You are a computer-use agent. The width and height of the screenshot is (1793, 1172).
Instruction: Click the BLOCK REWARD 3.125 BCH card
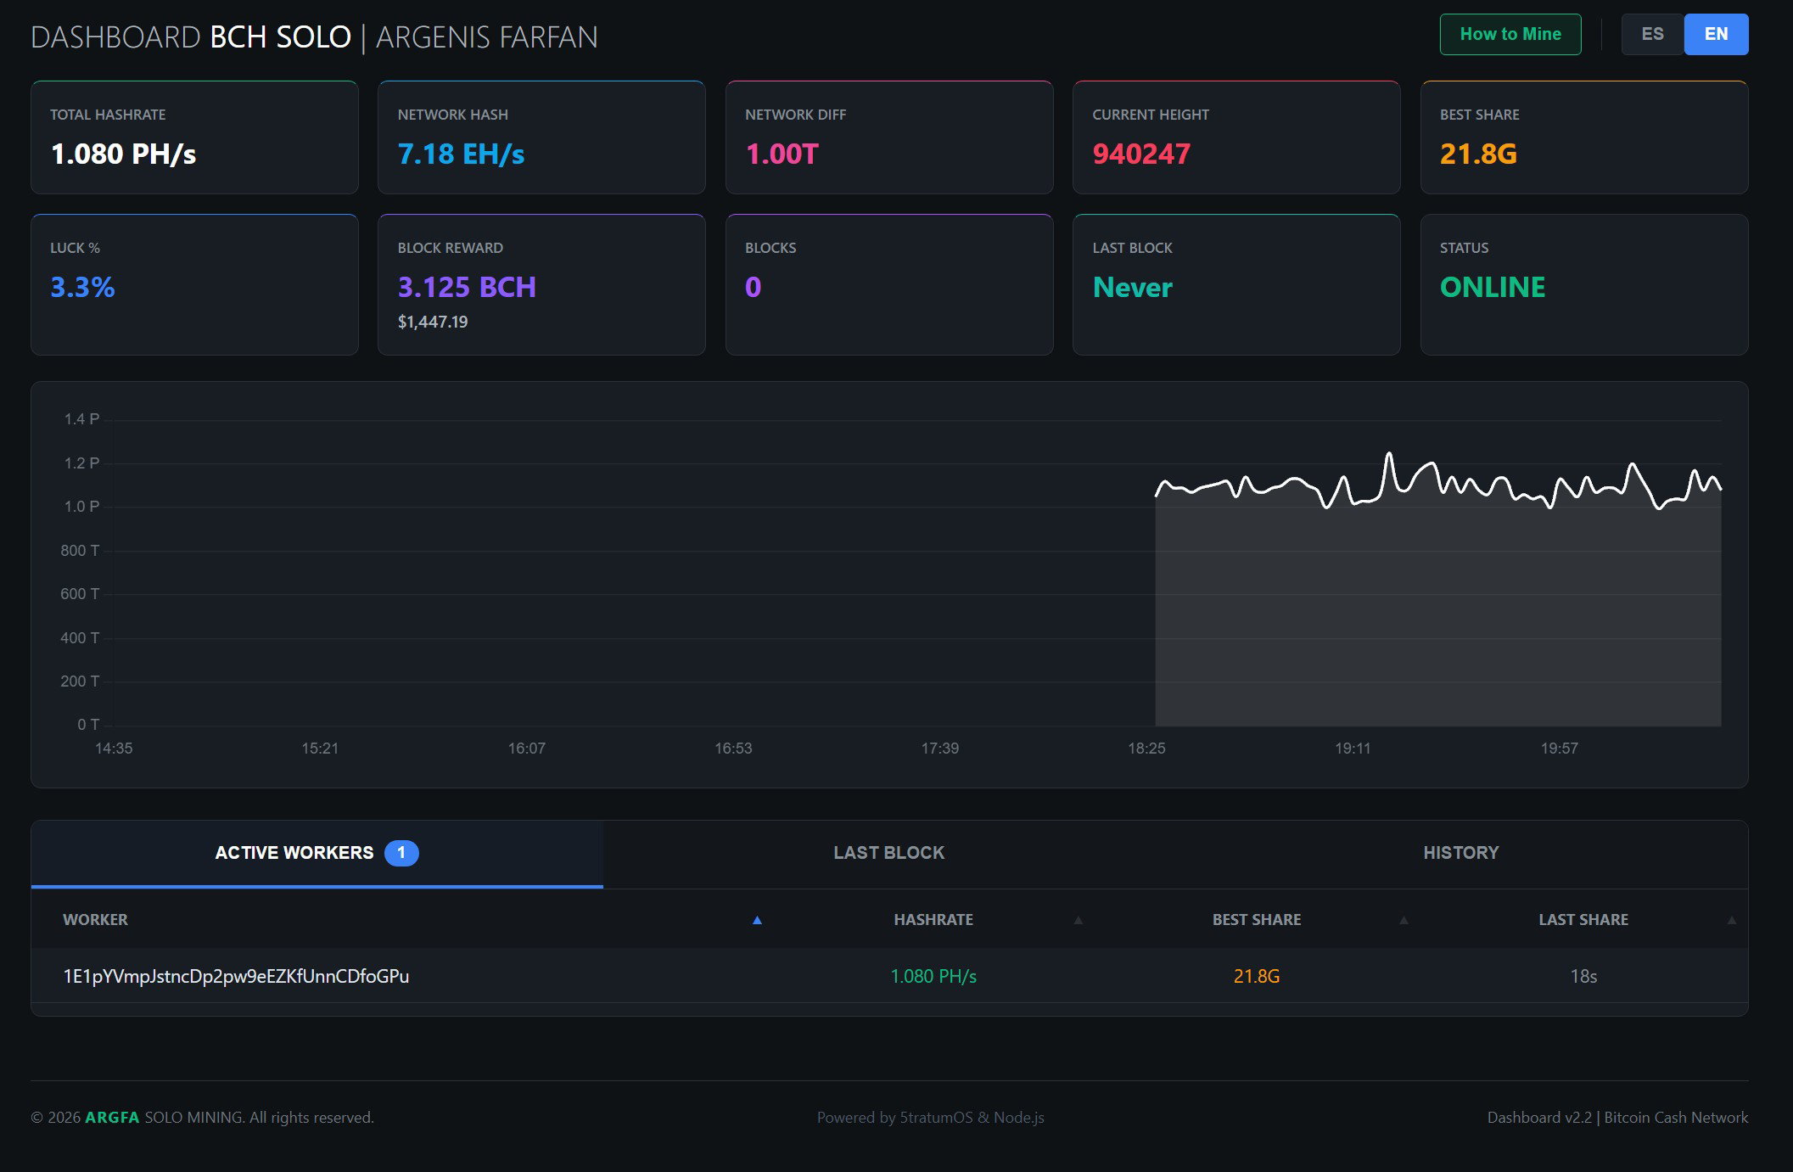tap(541, 284)
